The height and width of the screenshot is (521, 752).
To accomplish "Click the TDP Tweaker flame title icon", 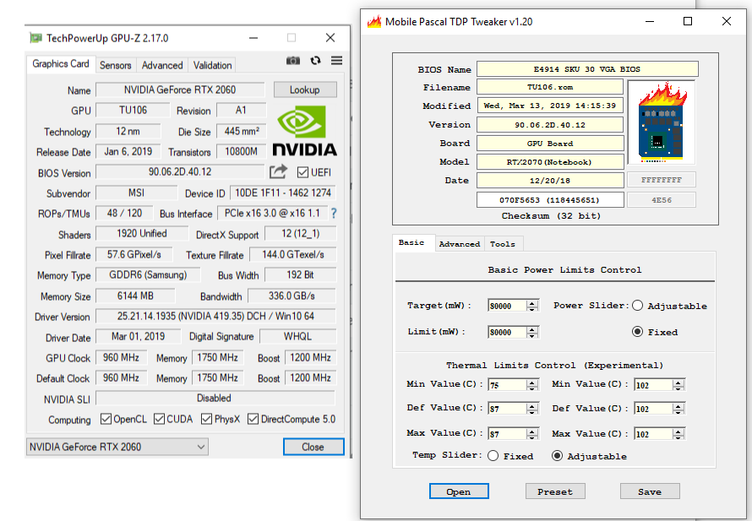I will 374,22.
